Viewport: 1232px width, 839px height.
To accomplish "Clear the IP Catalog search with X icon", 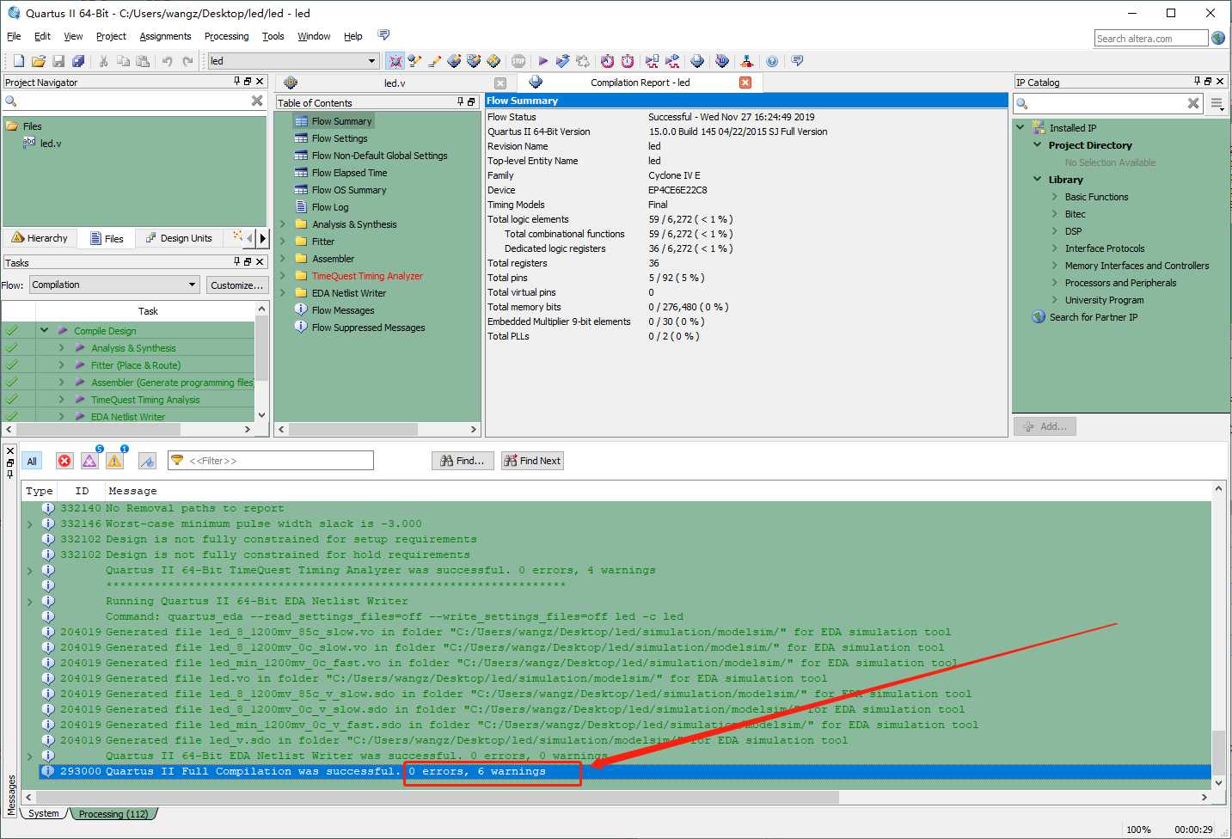I will tap(1193, 103).
